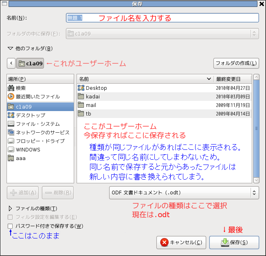The image size is (266, 256).
Task: Click the aaa folder icon
Action: pyautogui.click(x=11, y=158)
